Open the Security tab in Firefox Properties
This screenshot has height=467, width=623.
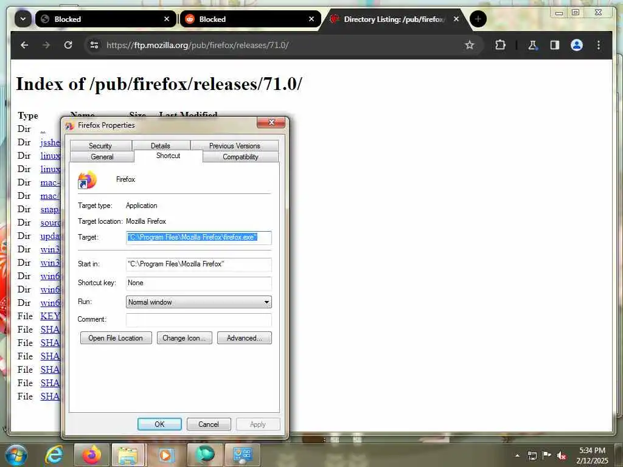click(x=100, y=146)
